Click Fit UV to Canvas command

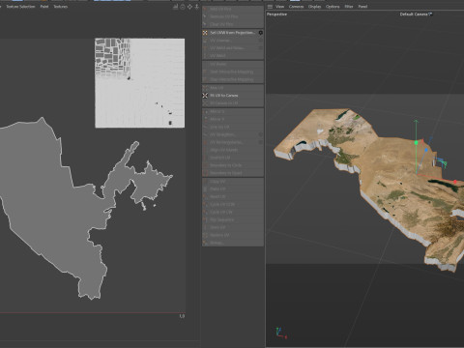[x=233, y=96]
